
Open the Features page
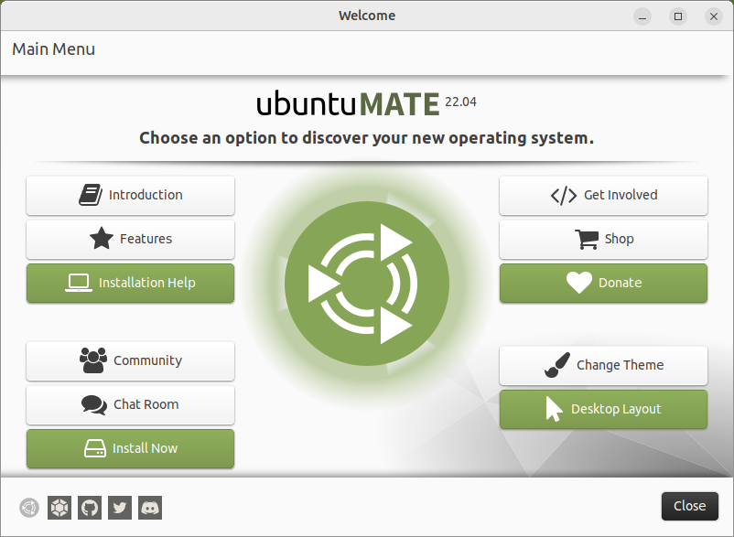click(x=130, y=239)
